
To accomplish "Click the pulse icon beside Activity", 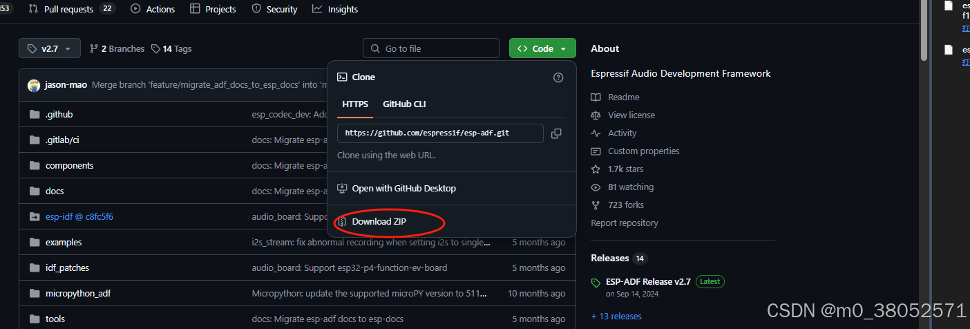I will pyautogui.click(x=596, y=133).
